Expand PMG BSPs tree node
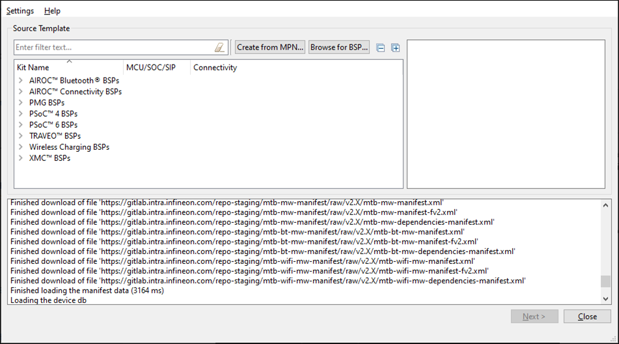This screenshot has height=344, width=619. pyautogui.click(x=21, y=102)
